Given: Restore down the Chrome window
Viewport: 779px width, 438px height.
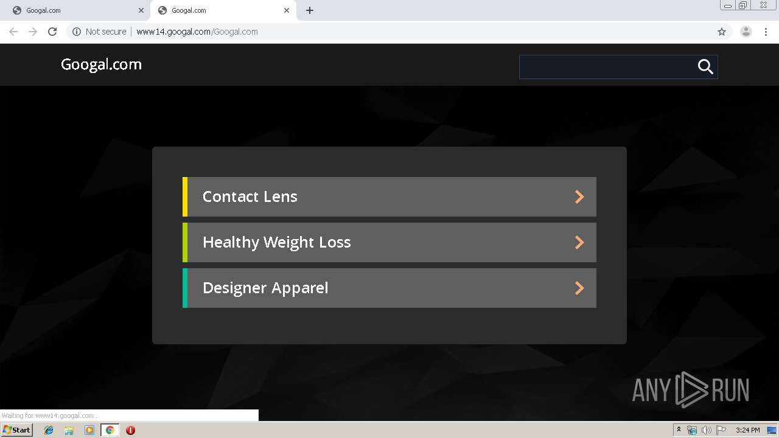Looking at the screenshot, I should [x=743, y=5].
